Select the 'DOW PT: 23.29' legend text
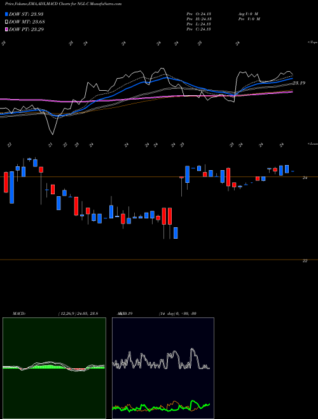 26,29
